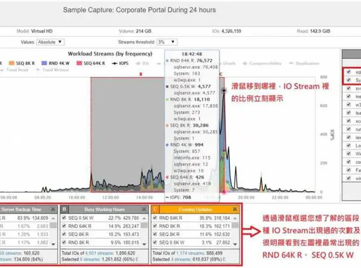Click the IOPS peak data point marker
This screenshot has height=268, width=361.
[224, 90]
